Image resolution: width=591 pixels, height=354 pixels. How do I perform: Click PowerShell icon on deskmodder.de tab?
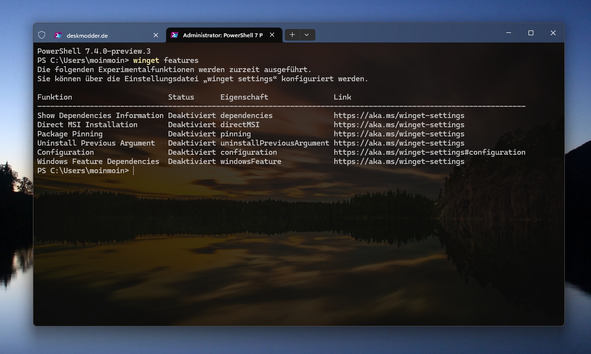58,35
